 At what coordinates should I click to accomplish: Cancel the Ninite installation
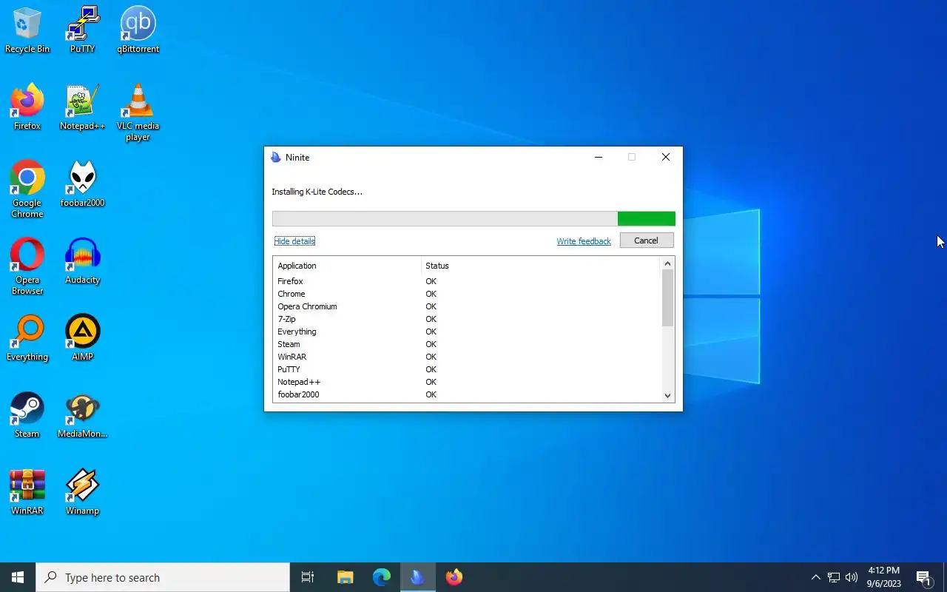646,240
